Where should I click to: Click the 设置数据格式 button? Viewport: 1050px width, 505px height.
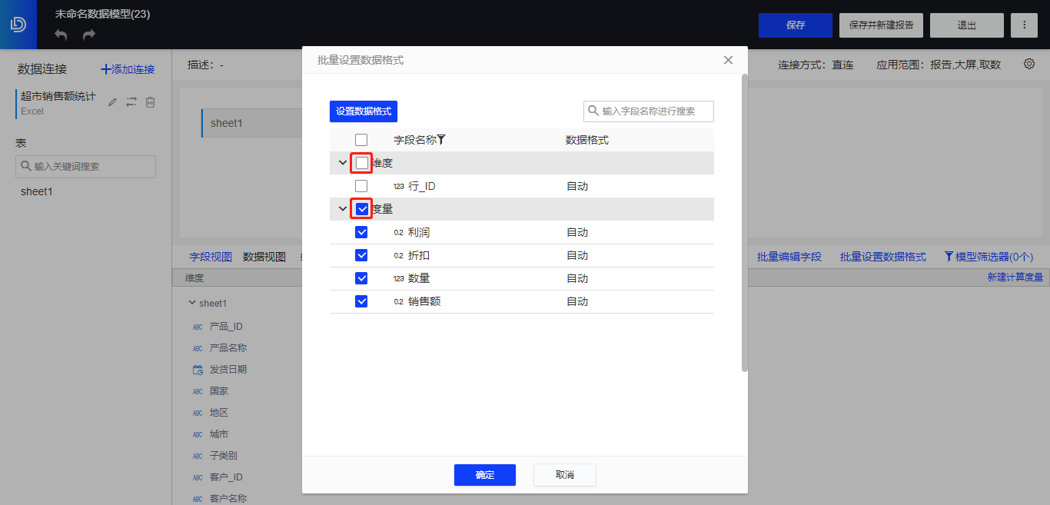tap(363, 111)
